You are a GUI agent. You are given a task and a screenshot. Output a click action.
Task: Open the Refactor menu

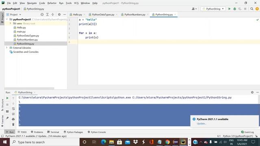coord(52,3)
